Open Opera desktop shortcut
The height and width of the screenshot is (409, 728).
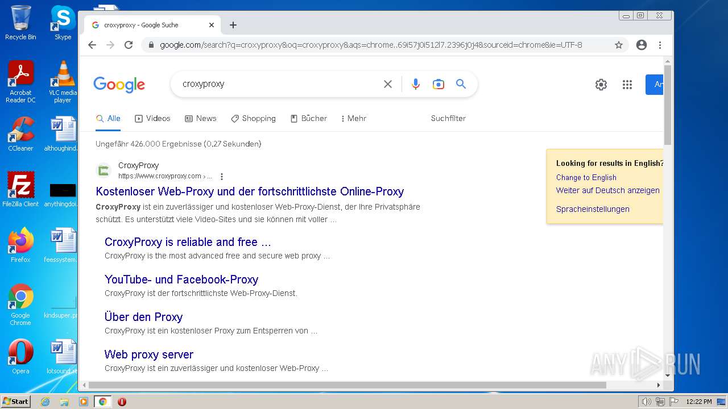pos(20,356)
